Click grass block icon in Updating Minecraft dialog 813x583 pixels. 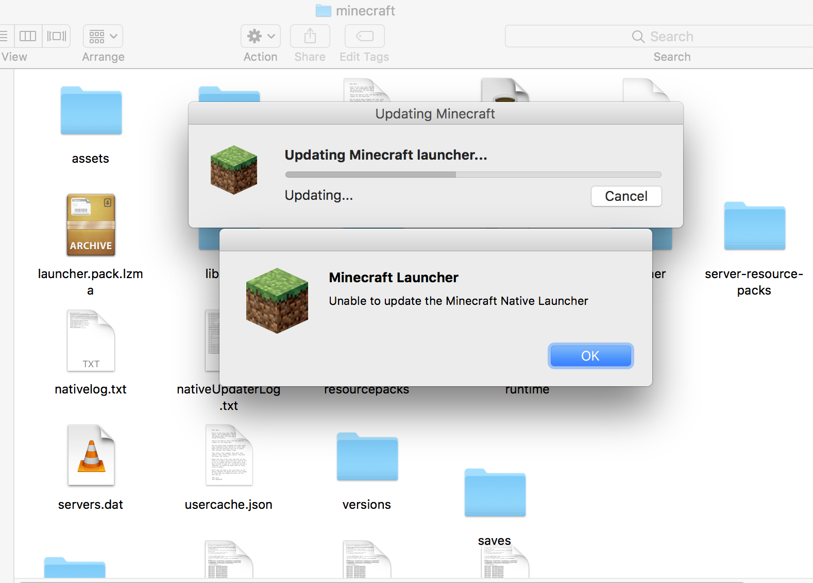[234, 170]
